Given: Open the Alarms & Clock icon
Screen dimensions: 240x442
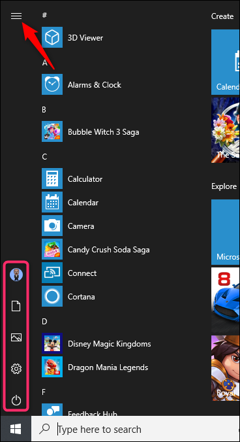Looking at the screenshot, I should pos(52,84).
